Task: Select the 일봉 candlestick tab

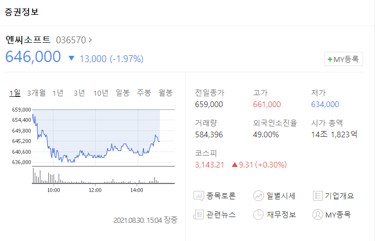Action: click(122, 93)
